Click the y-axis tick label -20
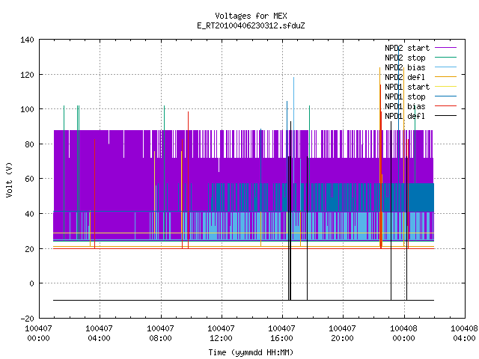The image size is (479, 359). click(27, 319)
